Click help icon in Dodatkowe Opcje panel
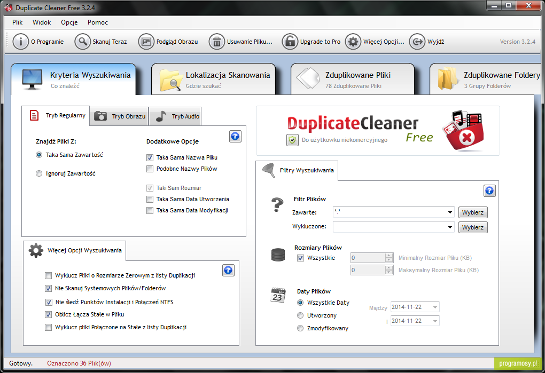Image resolution: width=545 pixels, height=373 pixels. 235,137
